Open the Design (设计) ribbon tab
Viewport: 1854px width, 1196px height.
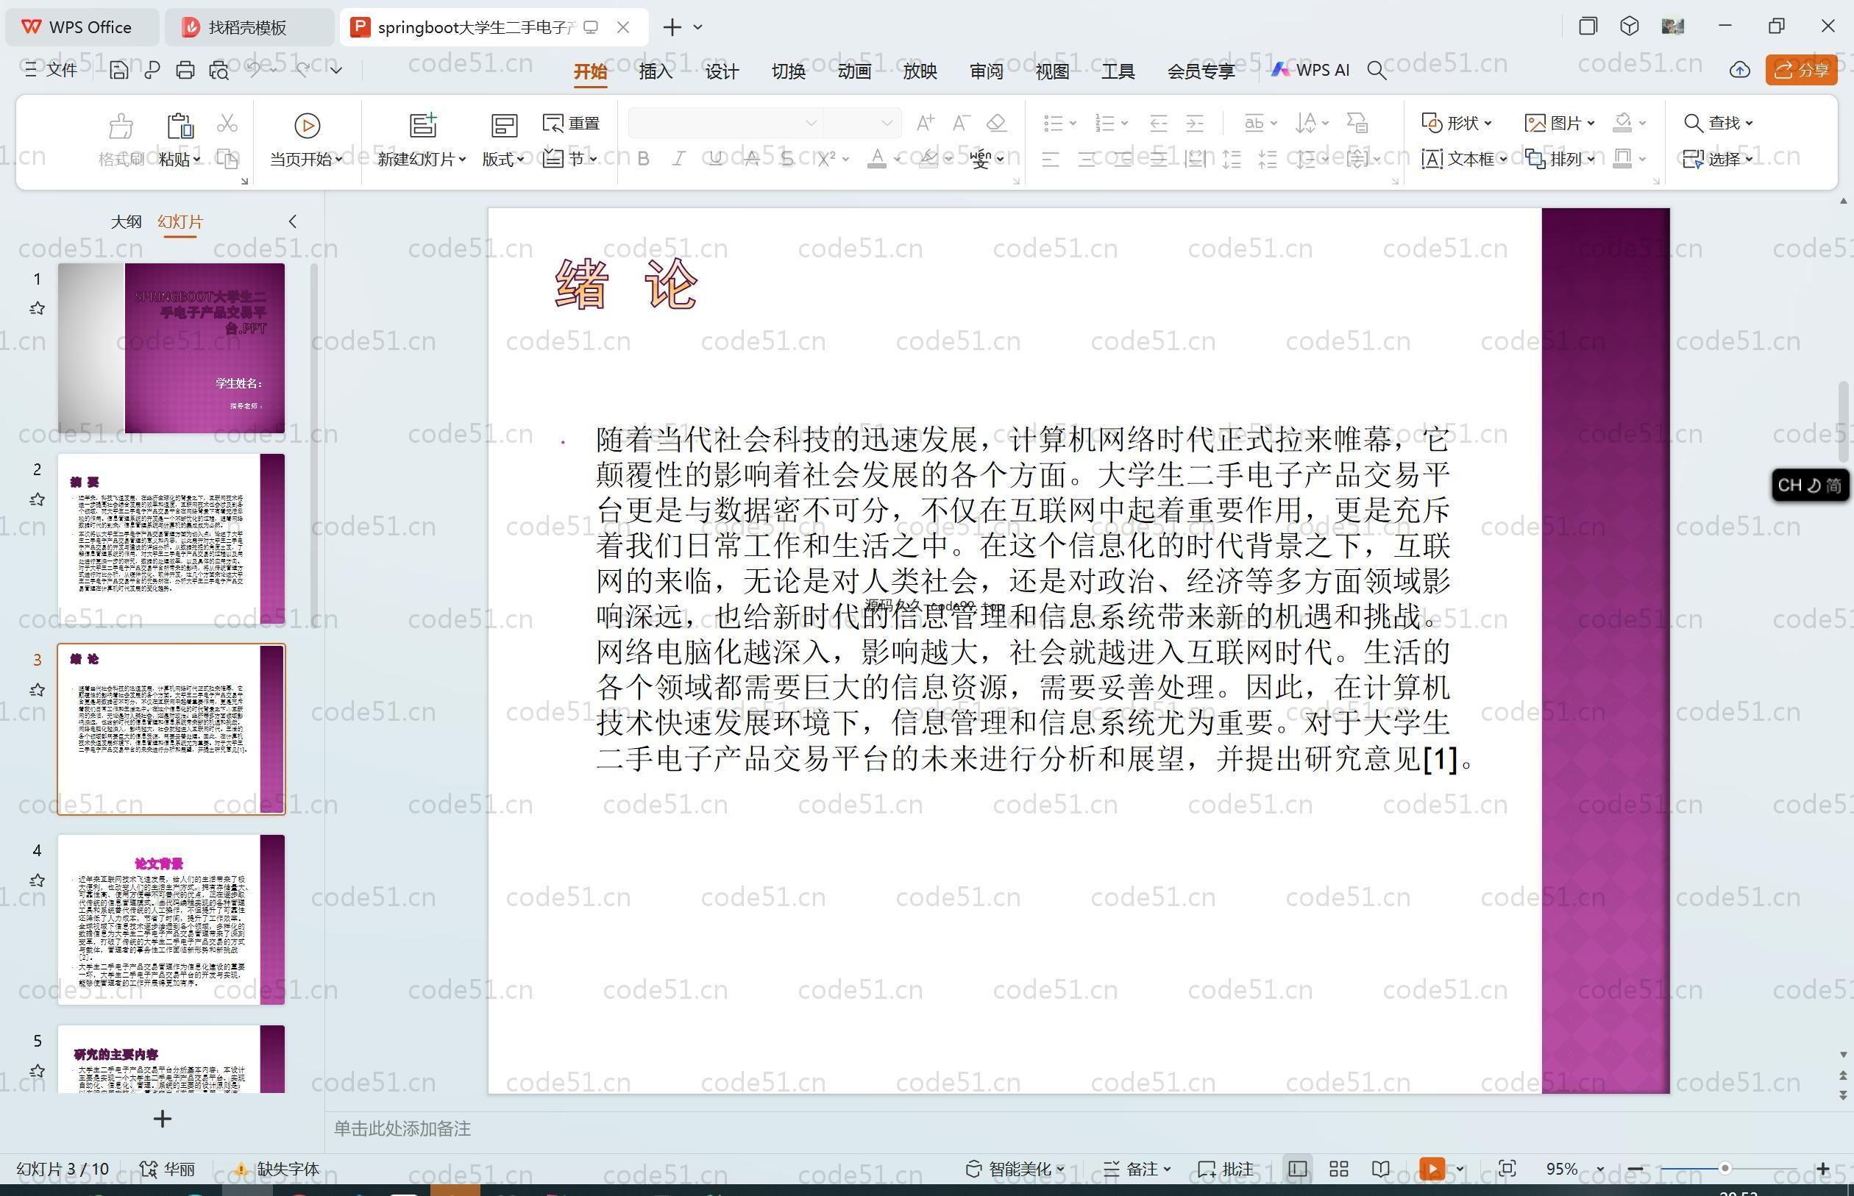coord(722,71)
